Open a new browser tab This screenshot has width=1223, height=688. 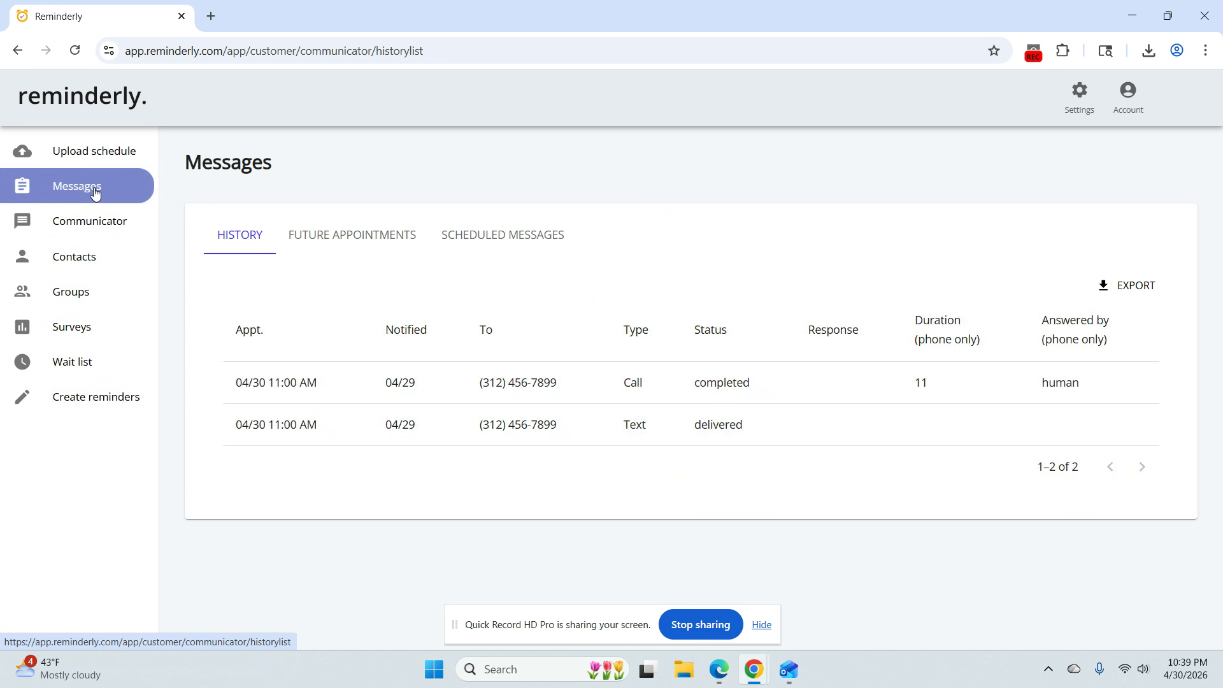point(211,16)
